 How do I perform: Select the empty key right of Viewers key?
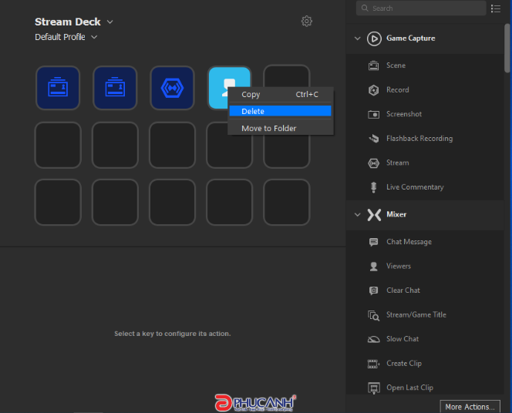click(x=286, y=76)
